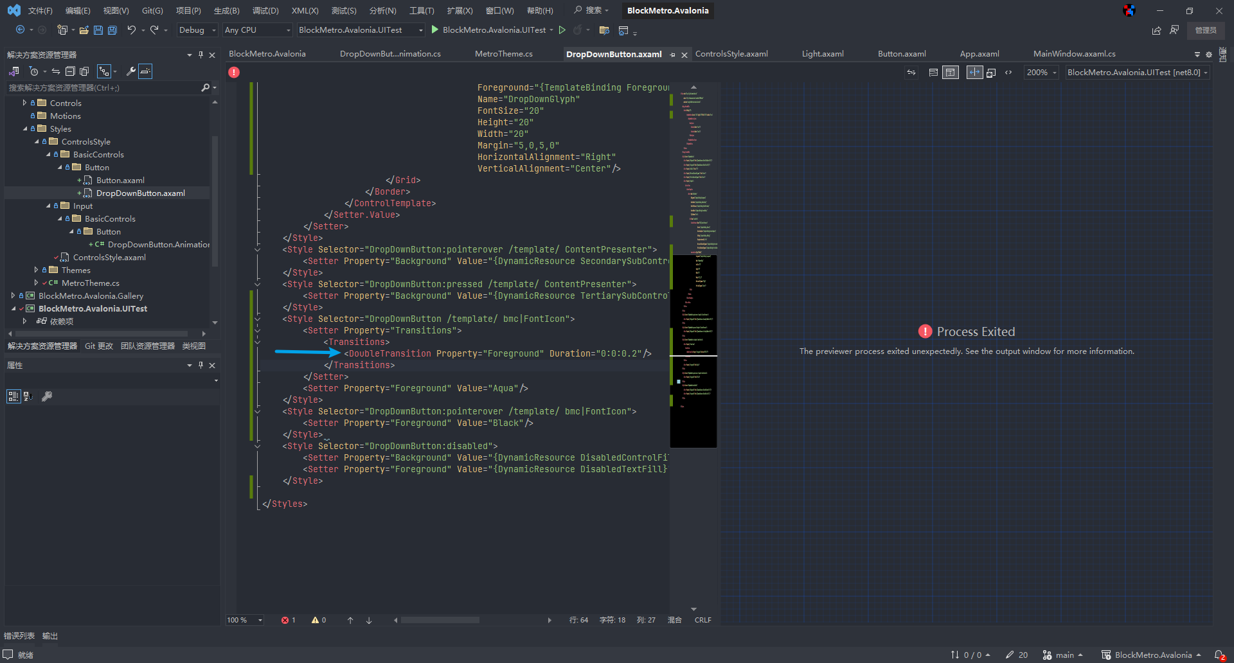Image resolution: width=1234 pixels, height=663 pixels.
Task: Open the Any CPU platform dropdown
Action: (258, 30)
